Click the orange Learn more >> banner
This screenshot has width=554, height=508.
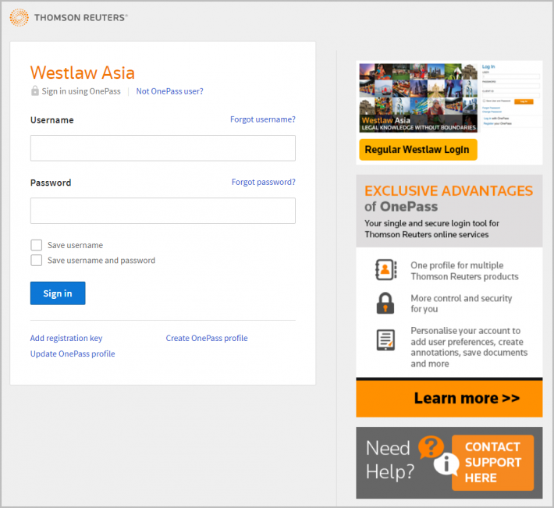coord(449,398)
